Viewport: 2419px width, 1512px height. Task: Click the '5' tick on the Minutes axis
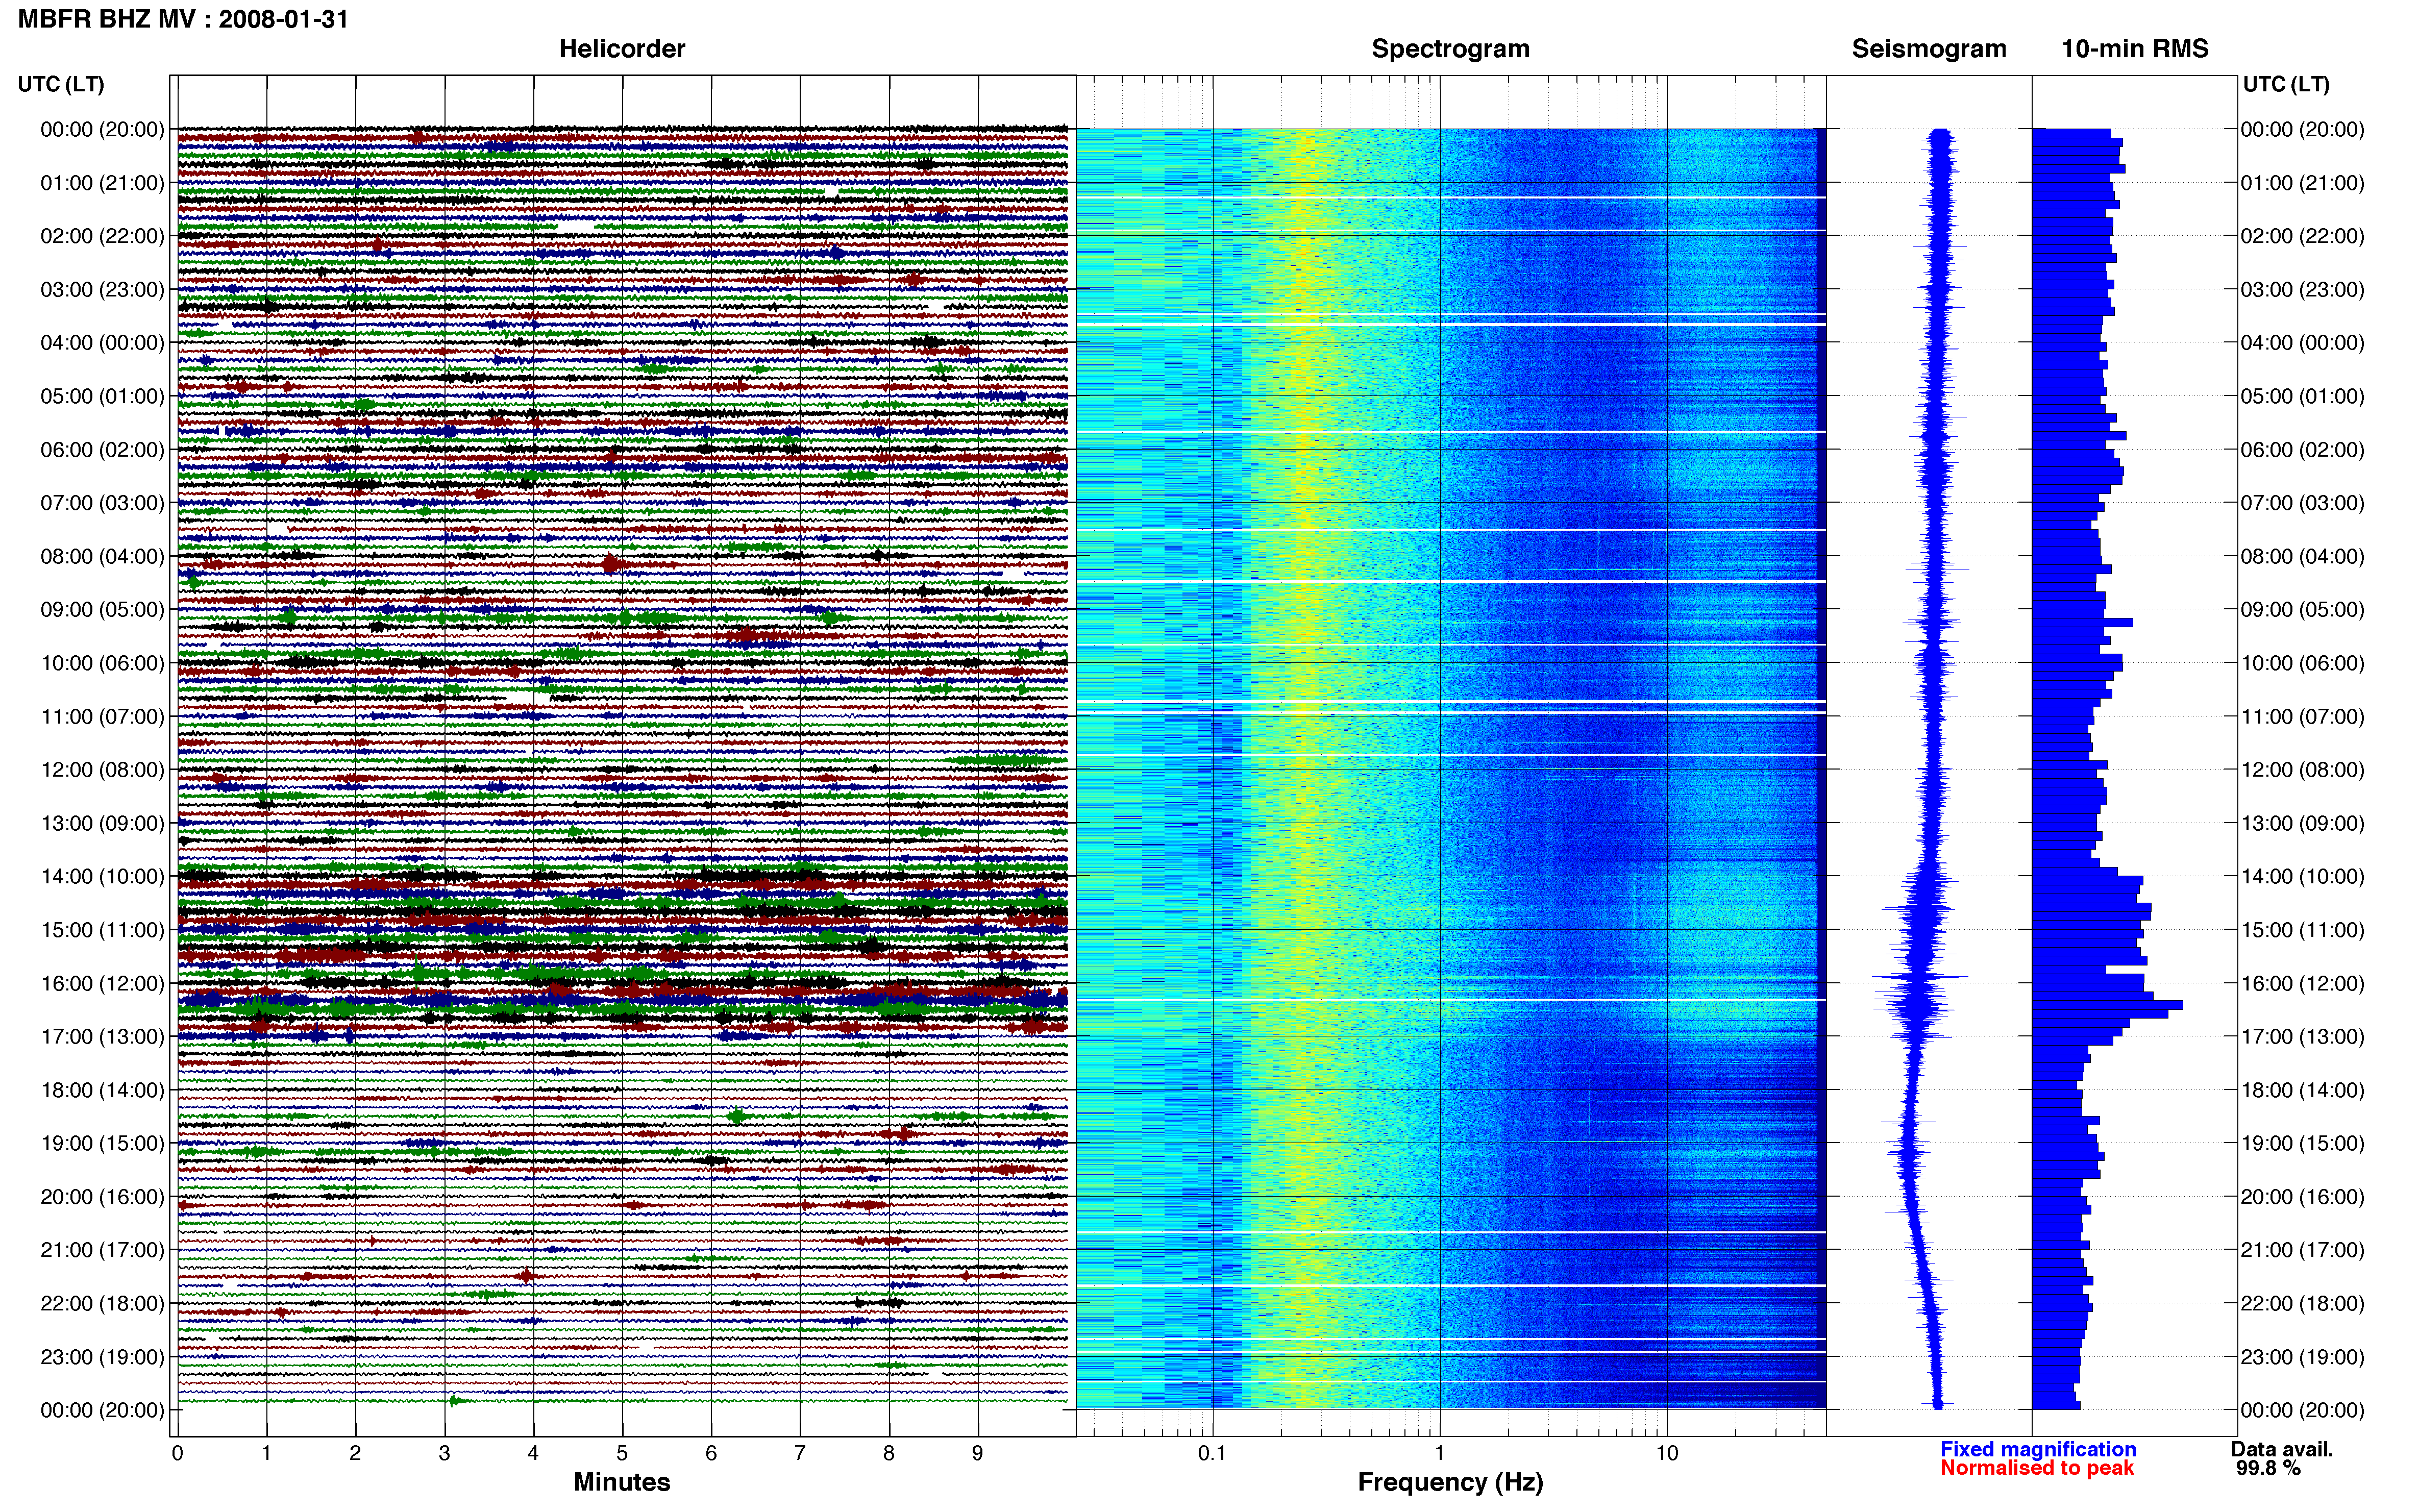622,1454
